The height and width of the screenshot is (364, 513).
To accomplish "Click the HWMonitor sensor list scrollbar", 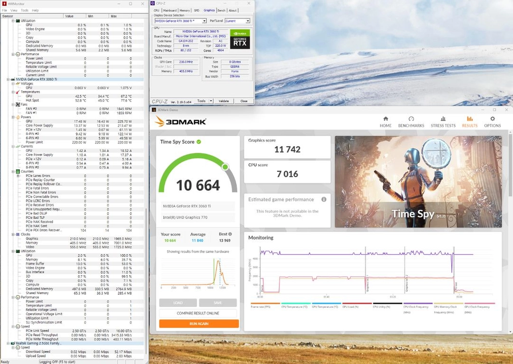I will tap(146, 281).
